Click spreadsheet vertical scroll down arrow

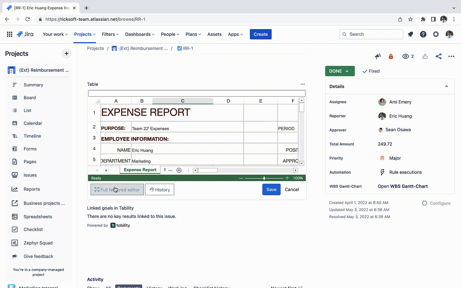(x=302, y=163)
